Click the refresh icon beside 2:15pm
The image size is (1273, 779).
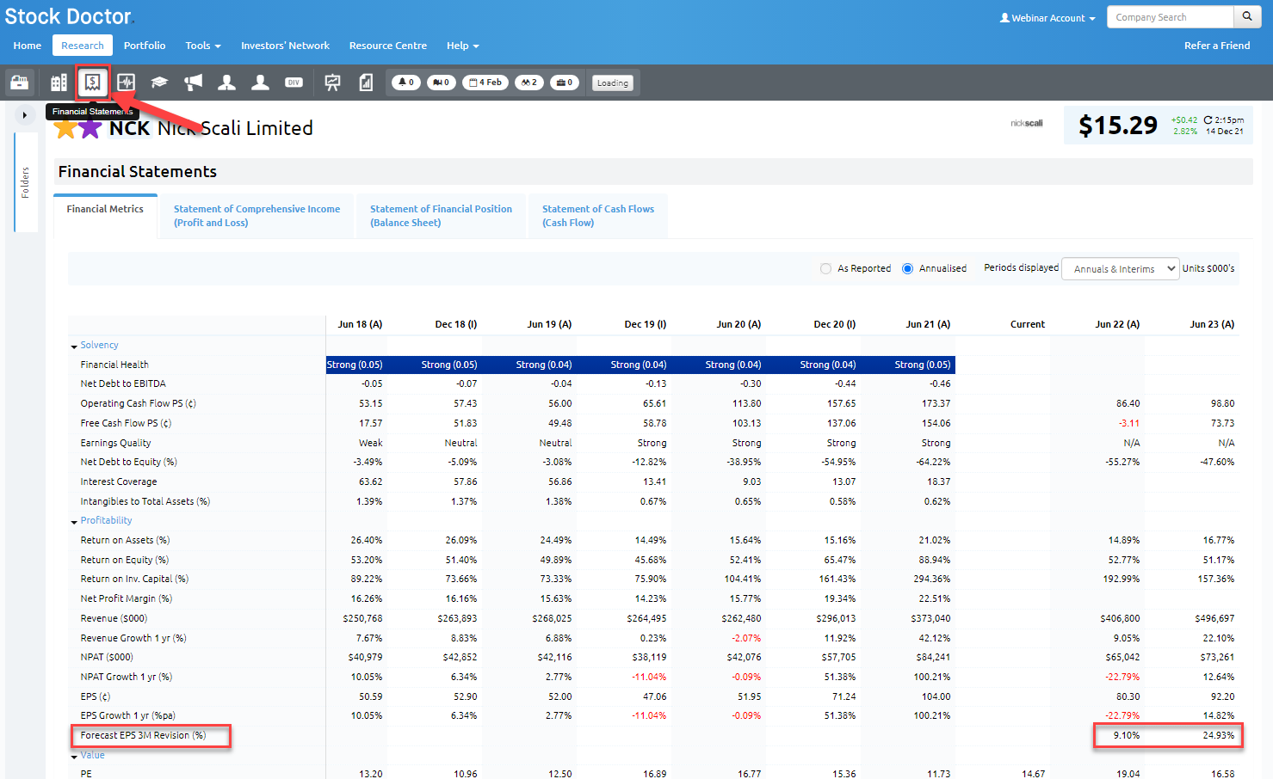(1208, 120)
